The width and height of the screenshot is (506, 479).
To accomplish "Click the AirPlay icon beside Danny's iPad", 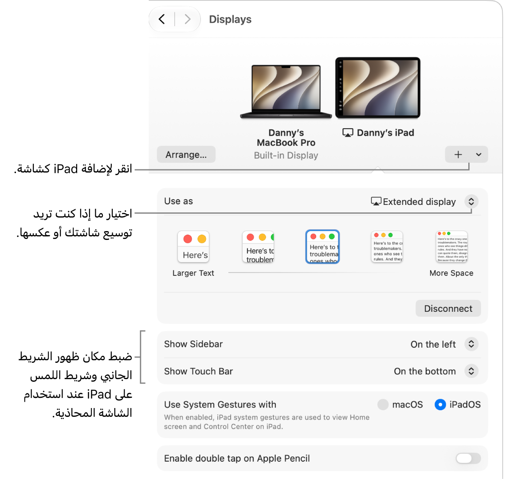I will (348, 133).
